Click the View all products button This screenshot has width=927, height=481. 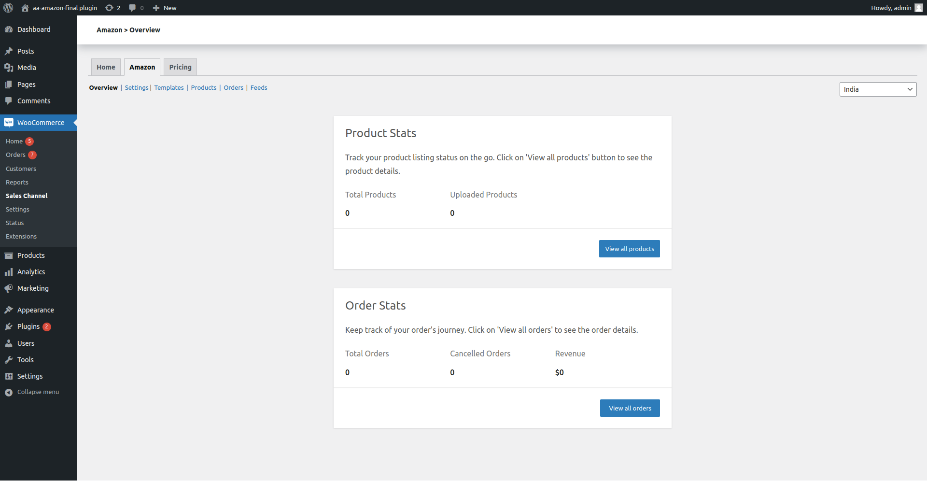coord(630,249)
